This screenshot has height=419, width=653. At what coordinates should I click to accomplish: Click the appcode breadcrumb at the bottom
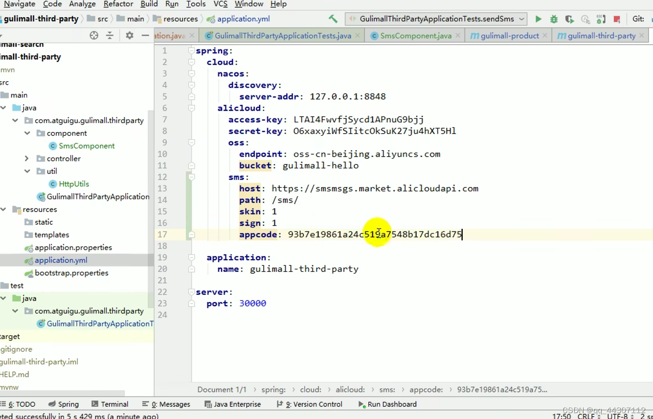pyautogui.click(x=426, y=389)
